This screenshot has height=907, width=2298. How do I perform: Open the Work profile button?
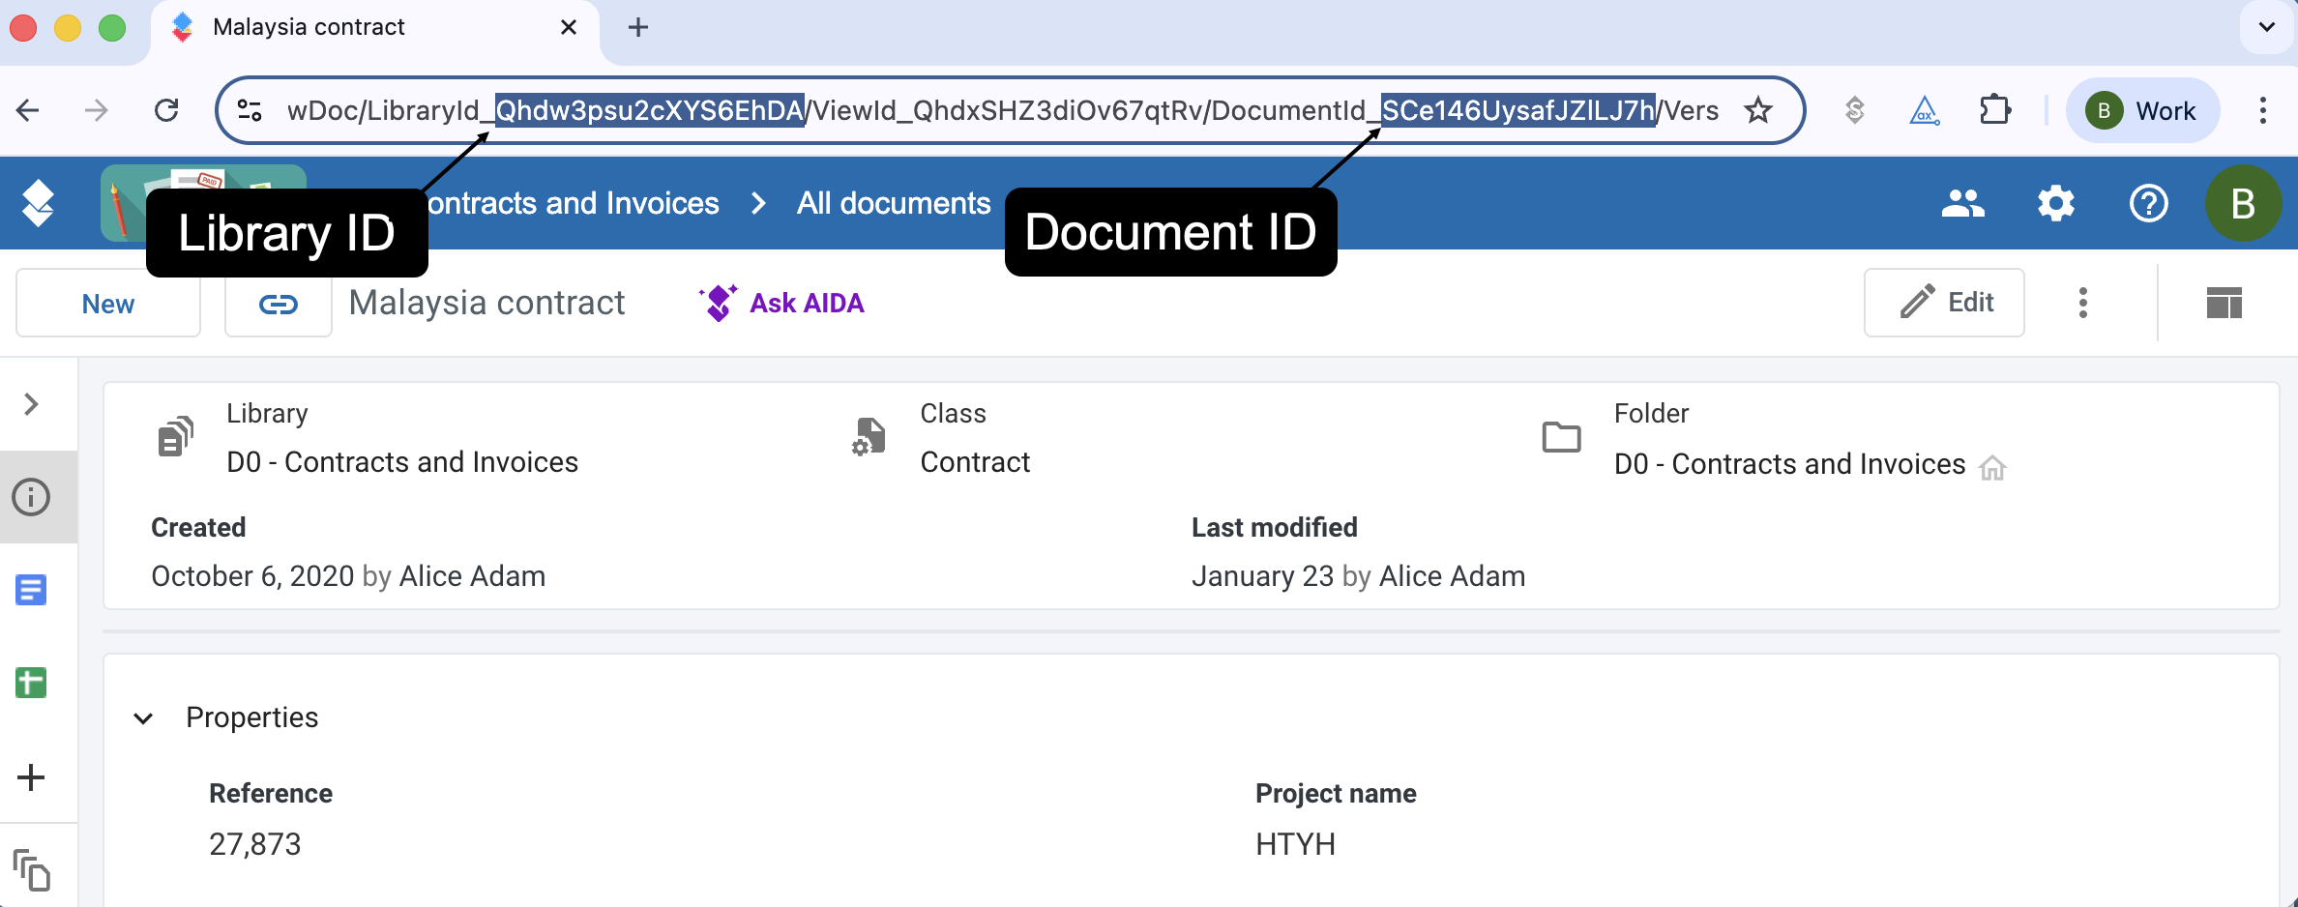(x=2143, y=110)
